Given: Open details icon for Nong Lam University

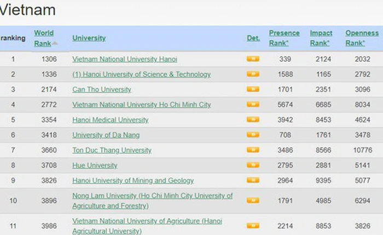Looking at the screenshot, I should tap(253, 201).
